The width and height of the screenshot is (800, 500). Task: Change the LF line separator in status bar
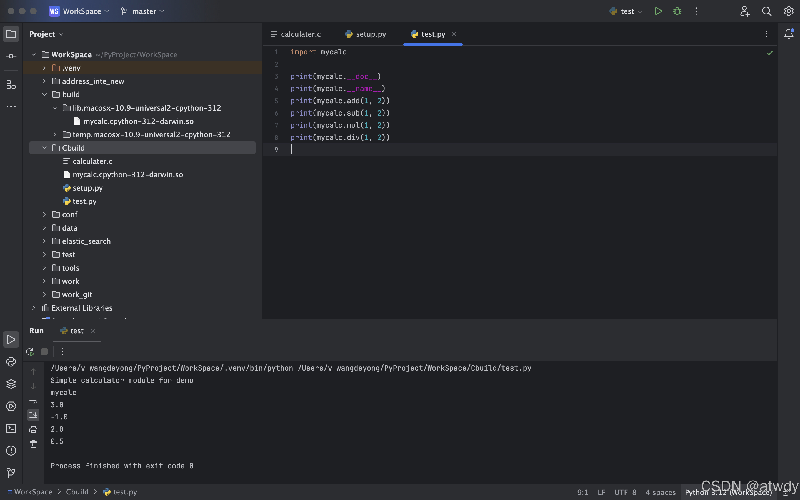(x=601, y=492)
